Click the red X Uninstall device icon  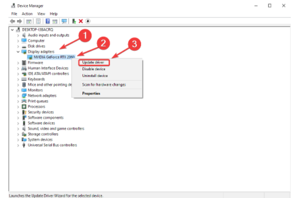click(x=81, y=21)
